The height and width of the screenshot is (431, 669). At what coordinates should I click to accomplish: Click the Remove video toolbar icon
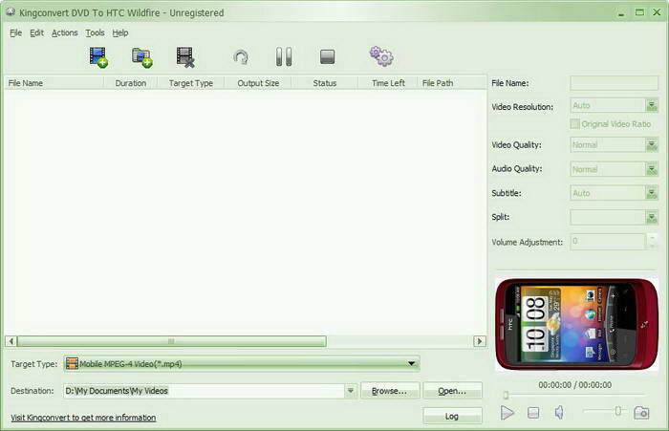185,57
